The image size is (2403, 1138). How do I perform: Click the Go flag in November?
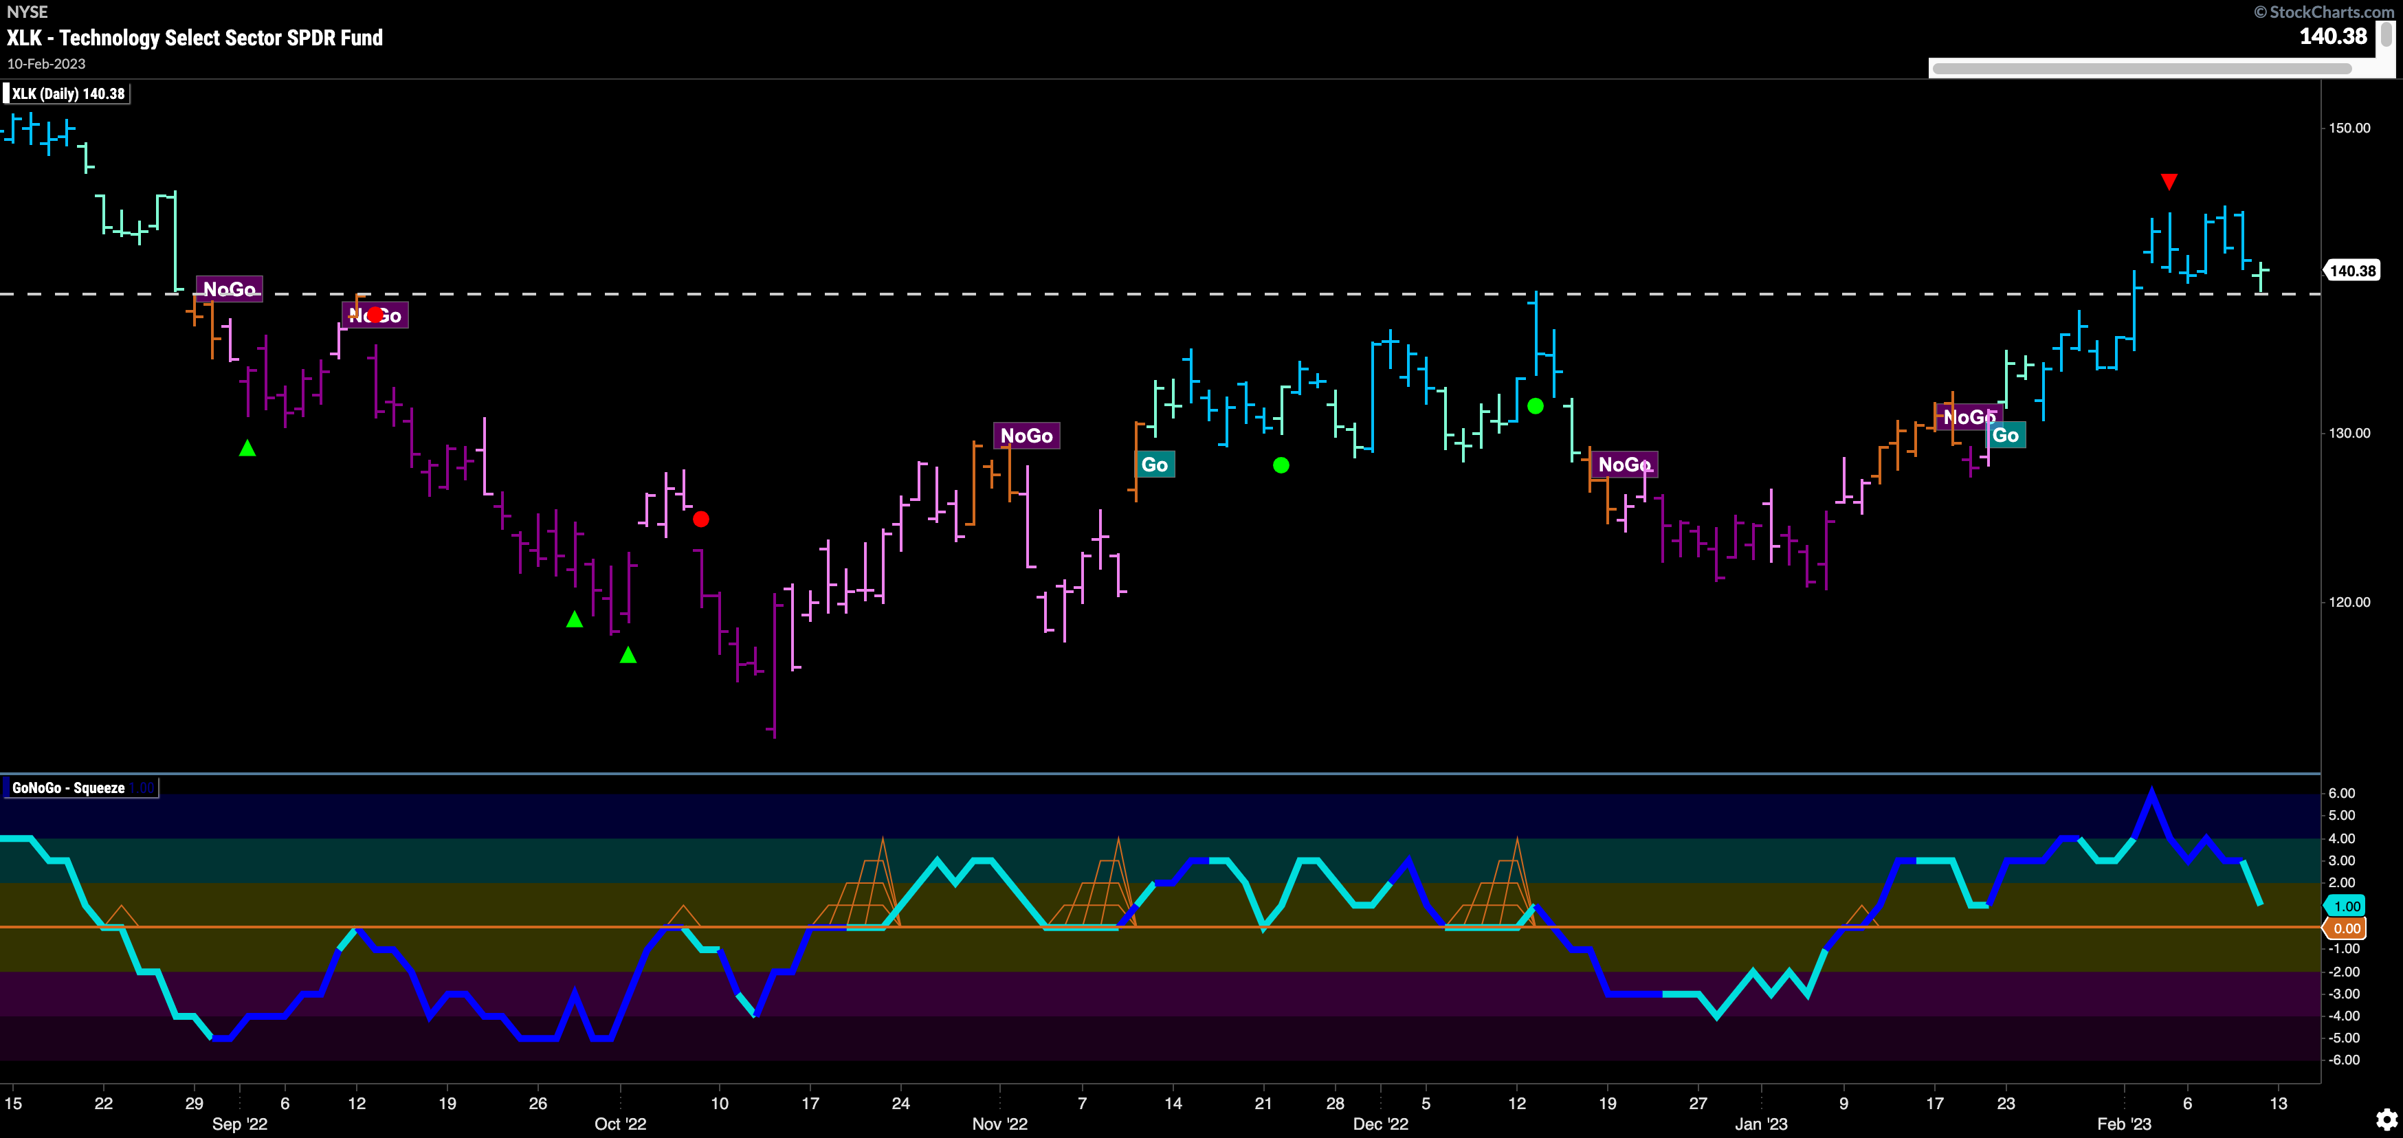coord(1155,465)
